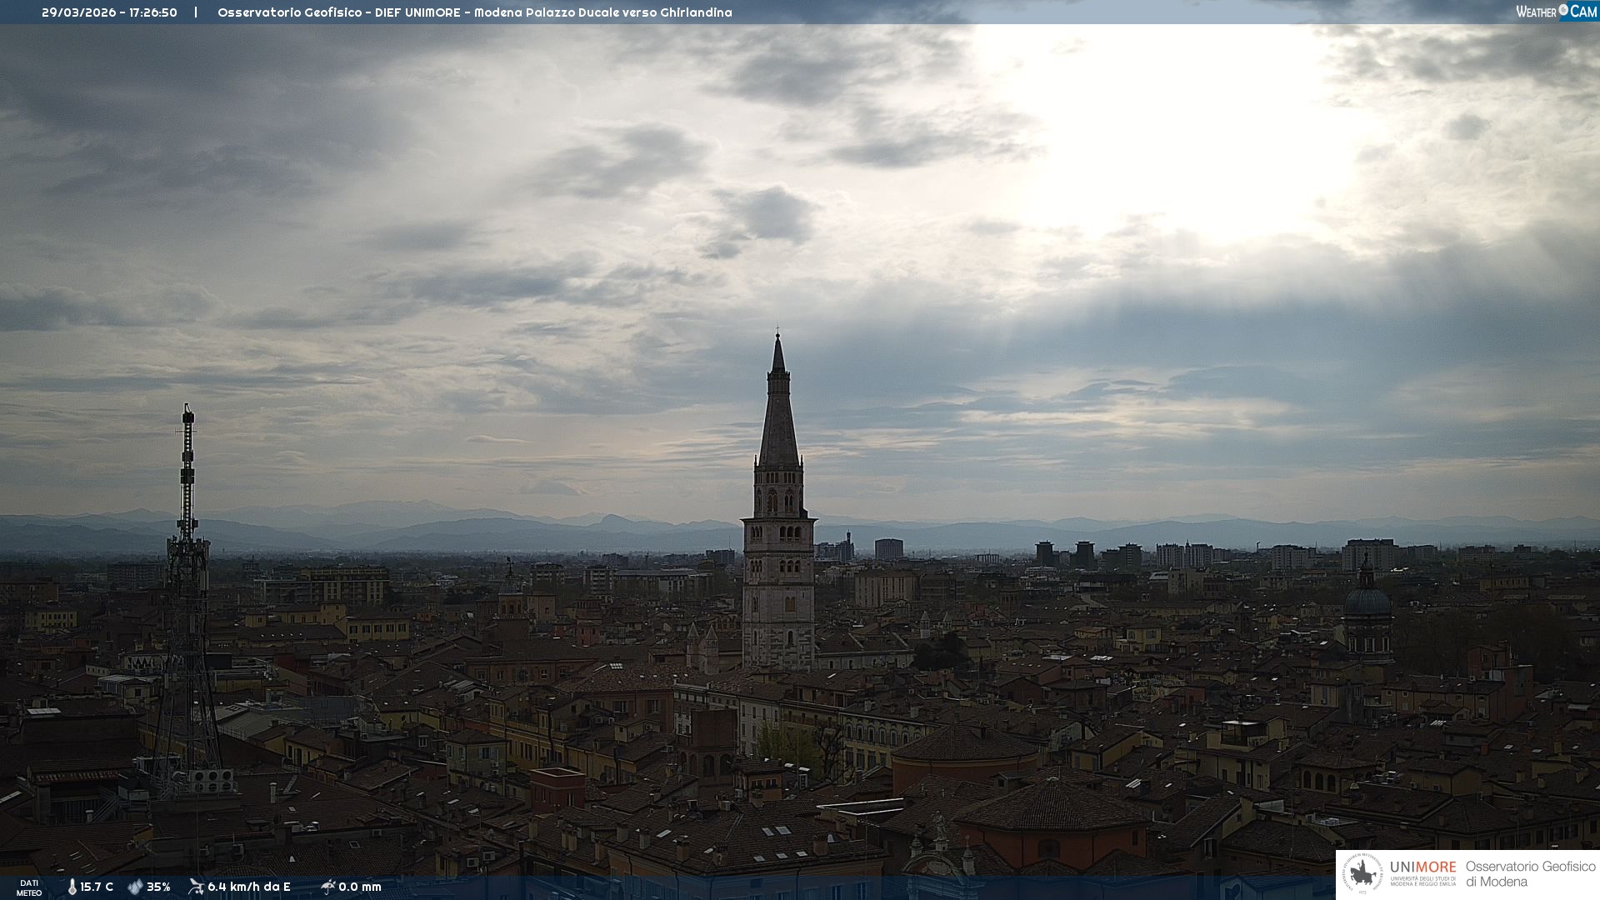The height and width of the screenshot is (900, 1600).
Task: Click the 15.7 C temperature reading
Action: coord(97,887)
